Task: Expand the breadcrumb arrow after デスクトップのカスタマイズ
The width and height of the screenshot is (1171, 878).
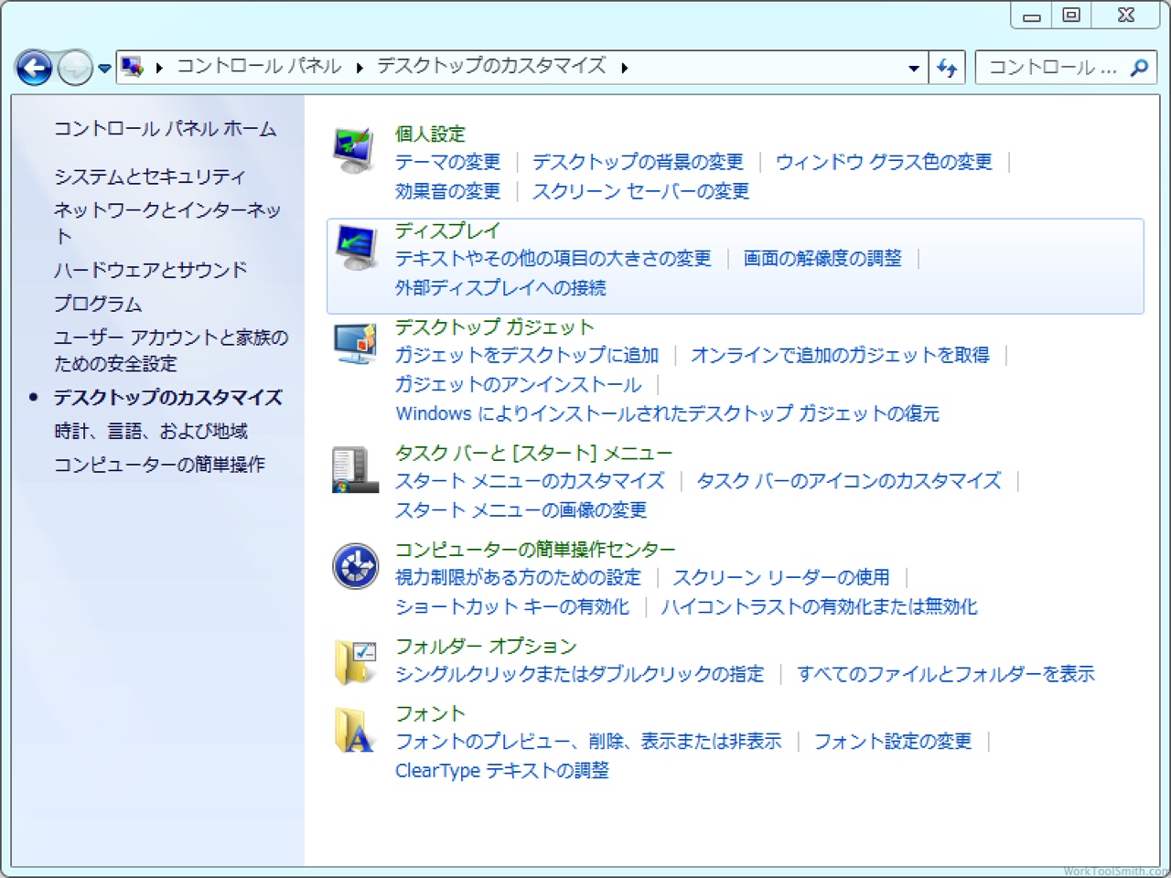Action: [624, 68]
